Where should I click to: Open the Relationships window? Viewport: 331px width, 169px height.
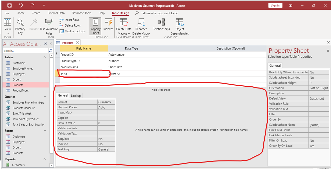tap(161, 24)
